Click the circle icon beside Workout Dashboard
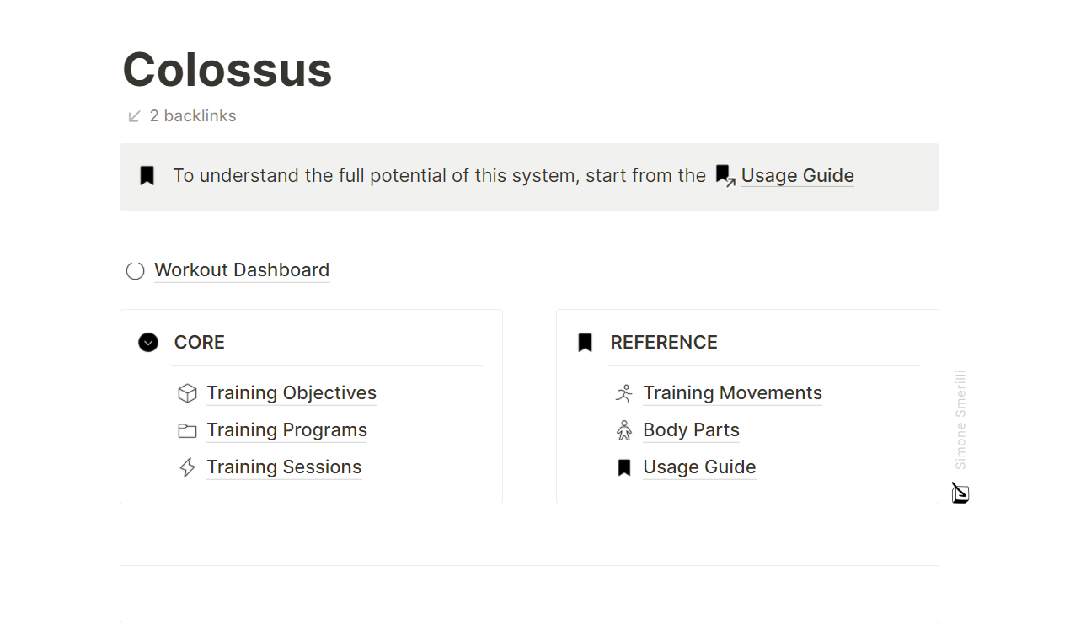This screenshot has width=1070, height=640. [135, 270]
